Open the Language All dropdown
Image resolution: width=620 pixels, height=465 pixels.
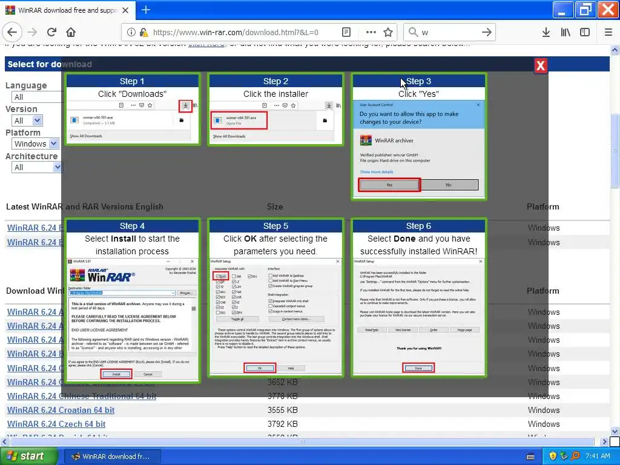(38, 97)
